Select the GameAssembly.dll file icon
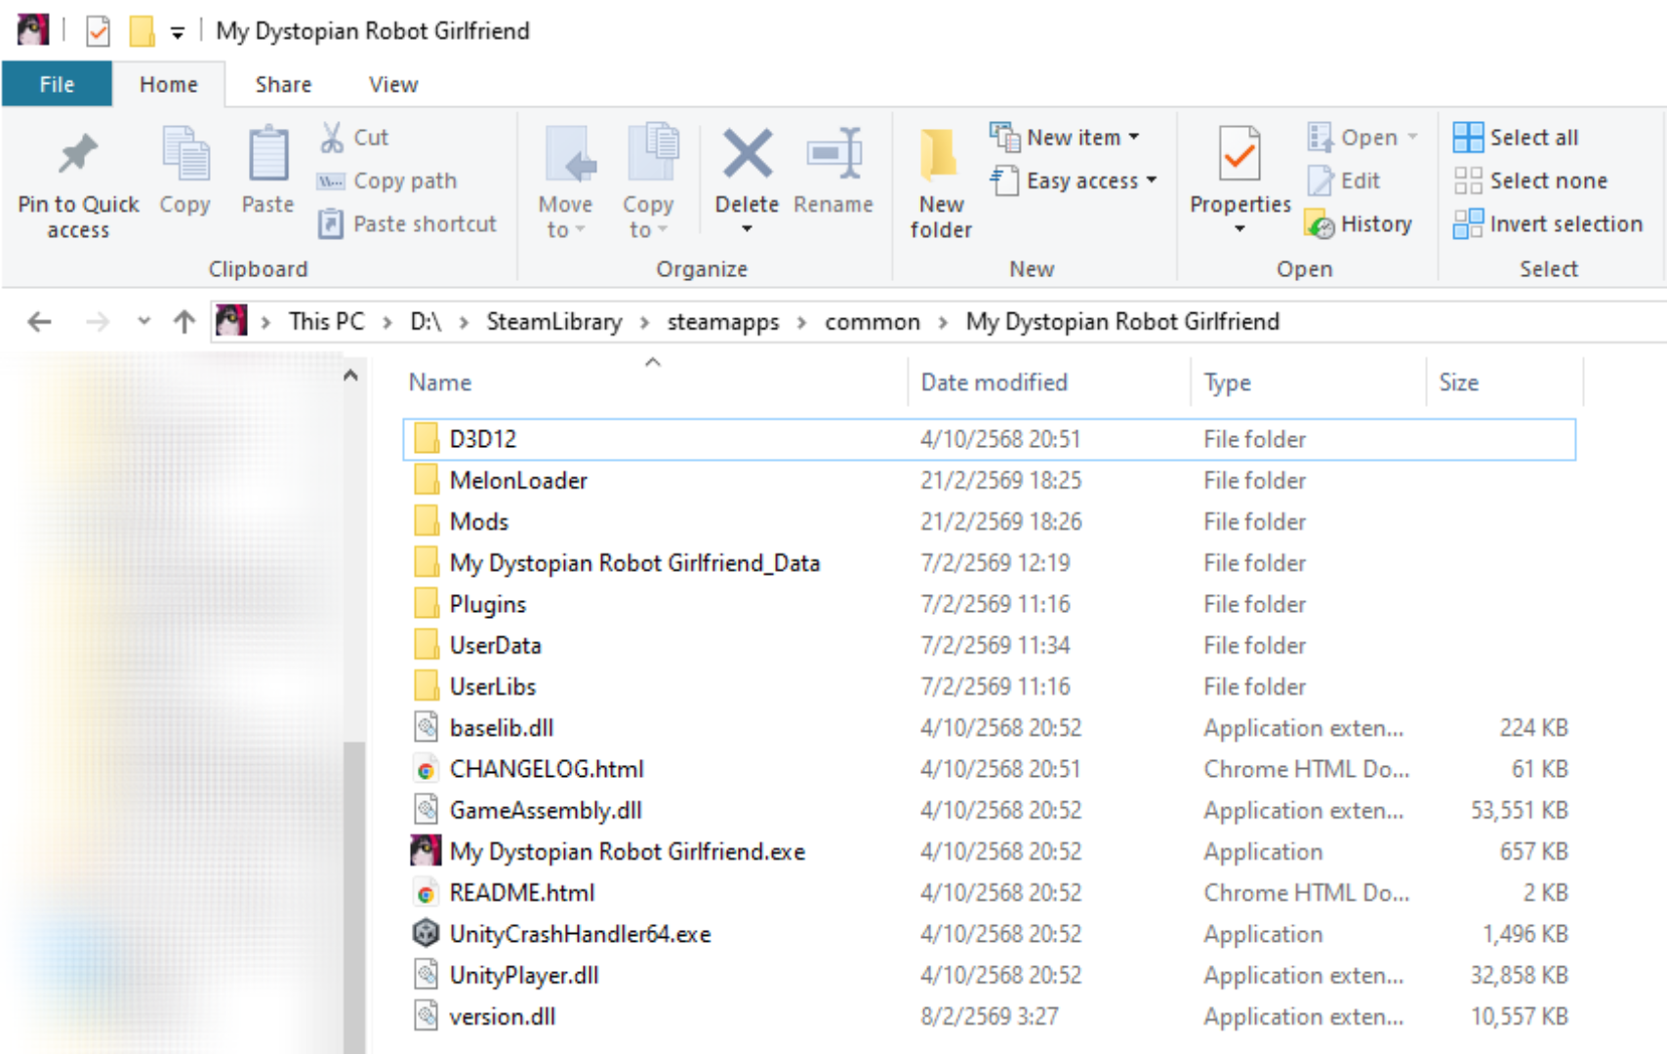 (x=426, y=810)
